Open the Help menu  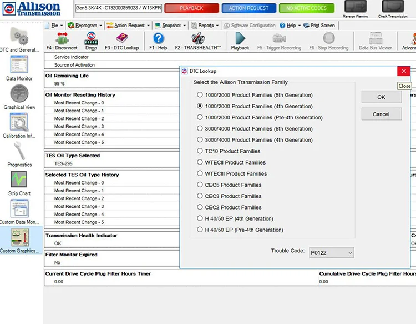[x=290, y=26]
